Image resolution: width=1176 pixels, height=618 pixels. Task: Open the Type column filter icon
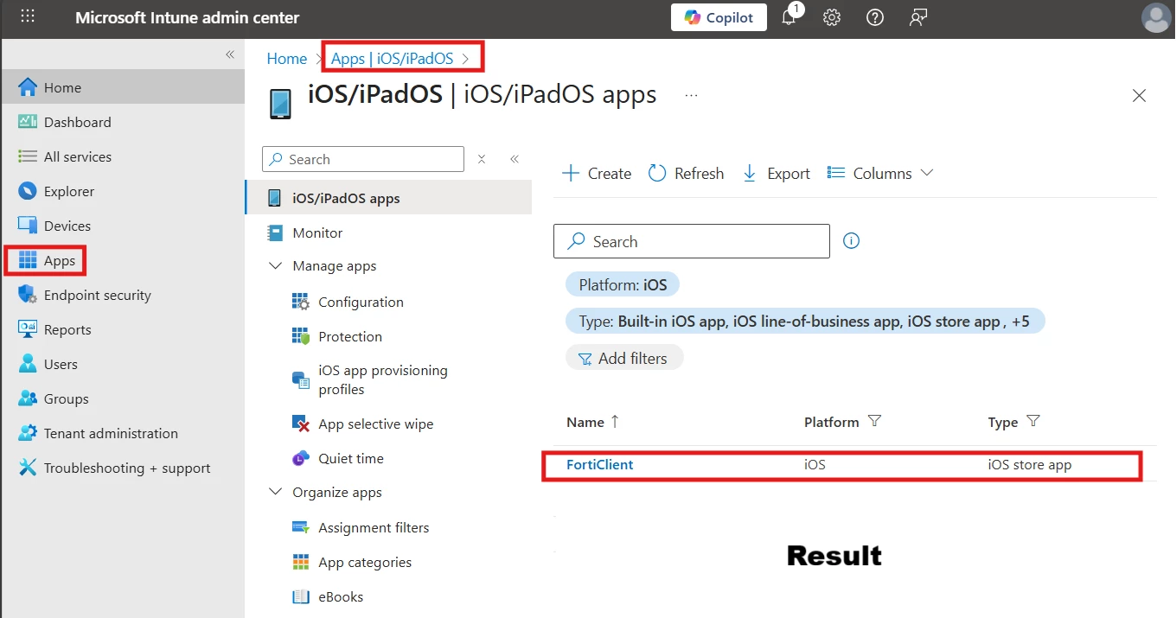[1032, 421]
